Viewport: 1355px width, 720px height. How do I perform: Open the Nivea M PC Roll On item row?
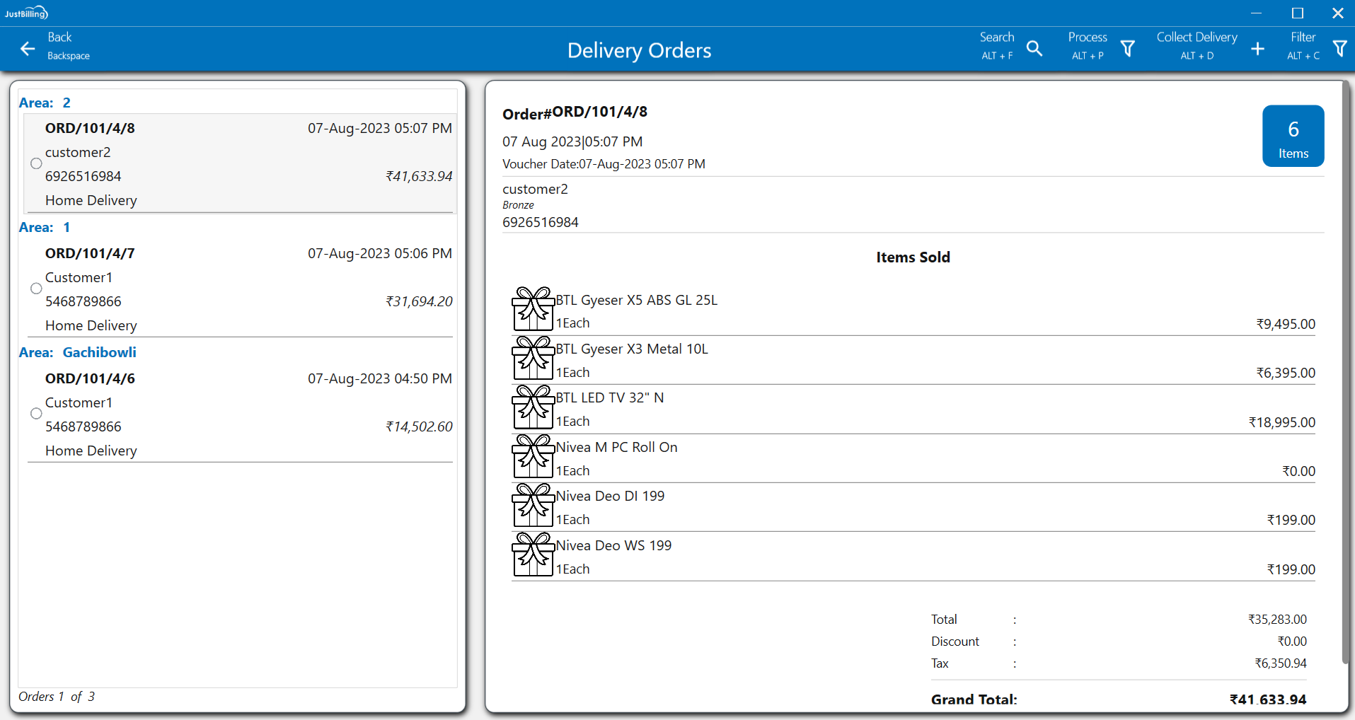[x=913, y=458]
